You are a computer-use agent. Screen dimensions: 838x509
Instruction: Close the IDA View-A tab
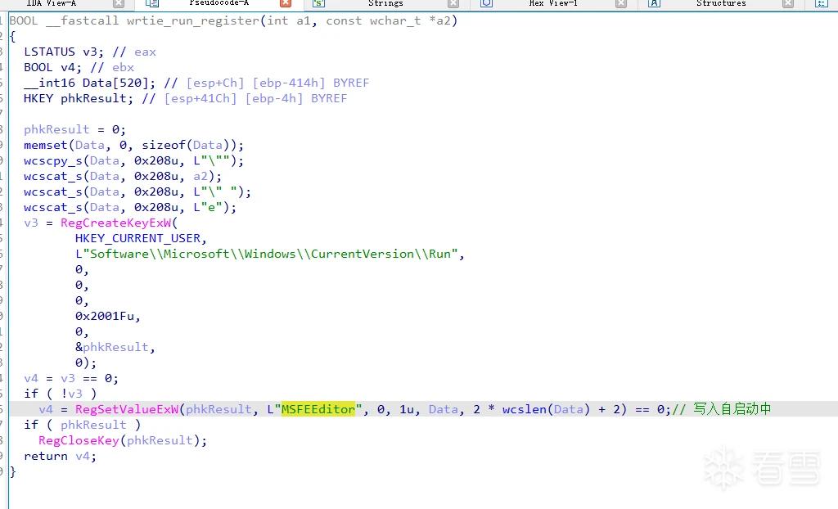coord(119,4)
